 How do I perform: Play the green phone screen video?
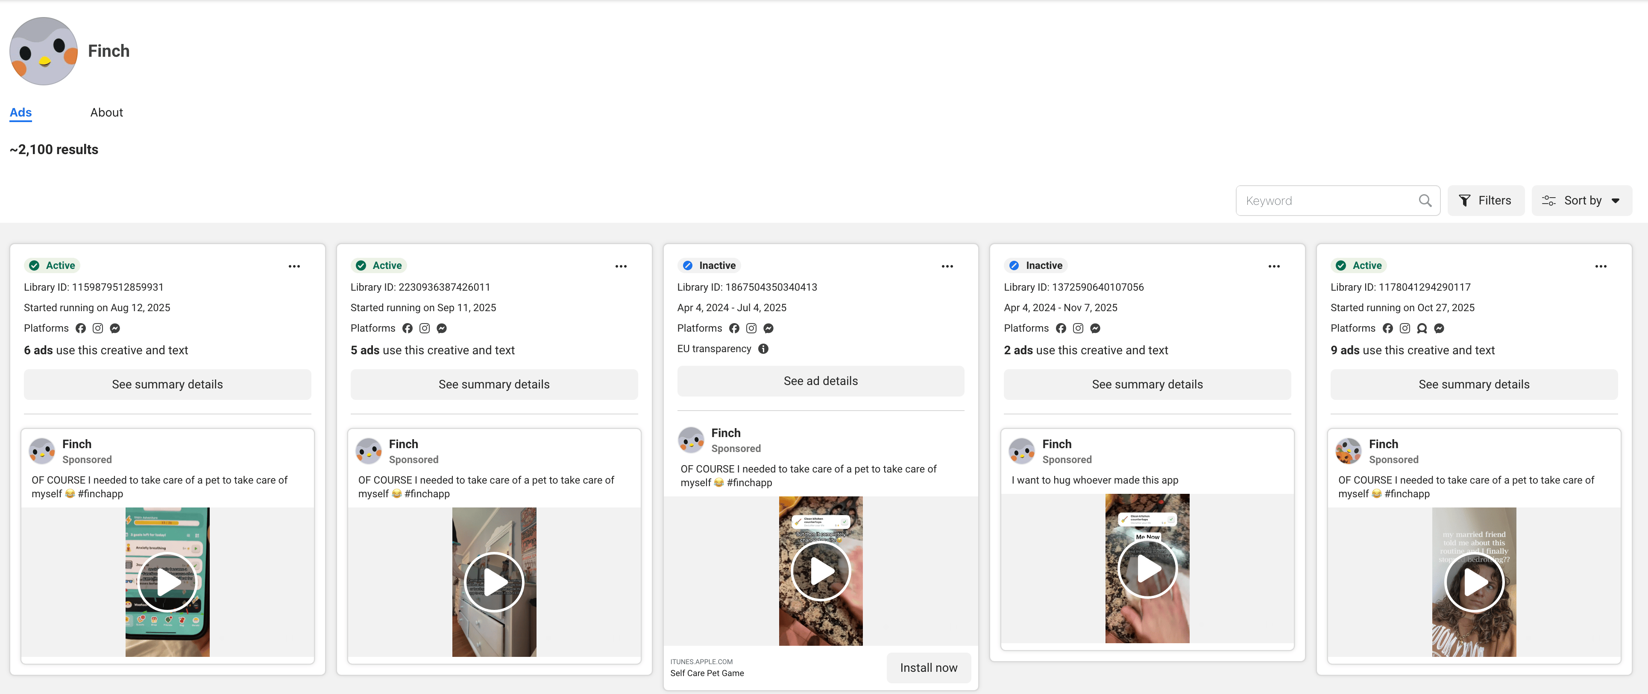[x=167, y=582]
